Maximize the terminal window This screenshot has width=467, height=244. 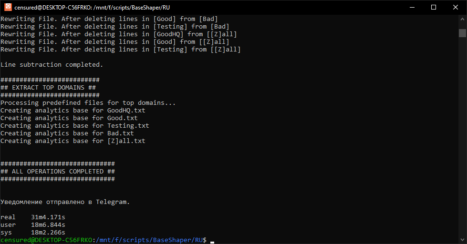tap(434, 7)
